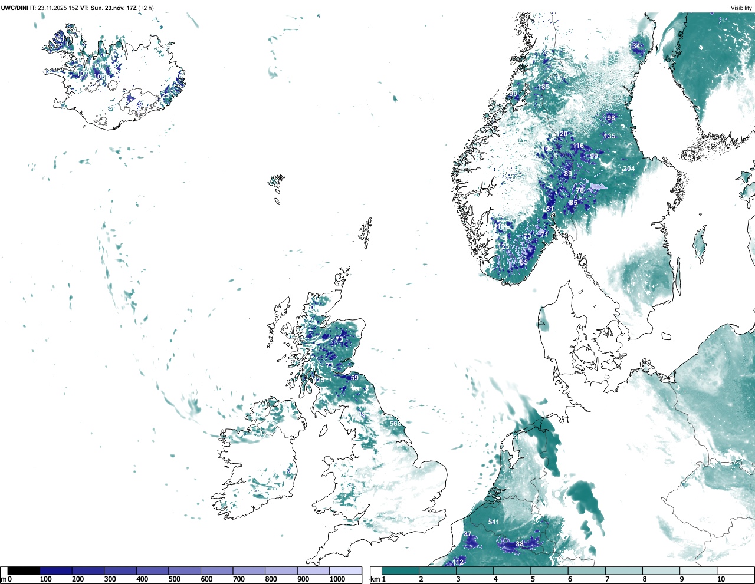This screenshot has width=755, height=584.
Task: Click the 'IT: 23.11.2025 15Z' init time text
Action: click(54, 8)
